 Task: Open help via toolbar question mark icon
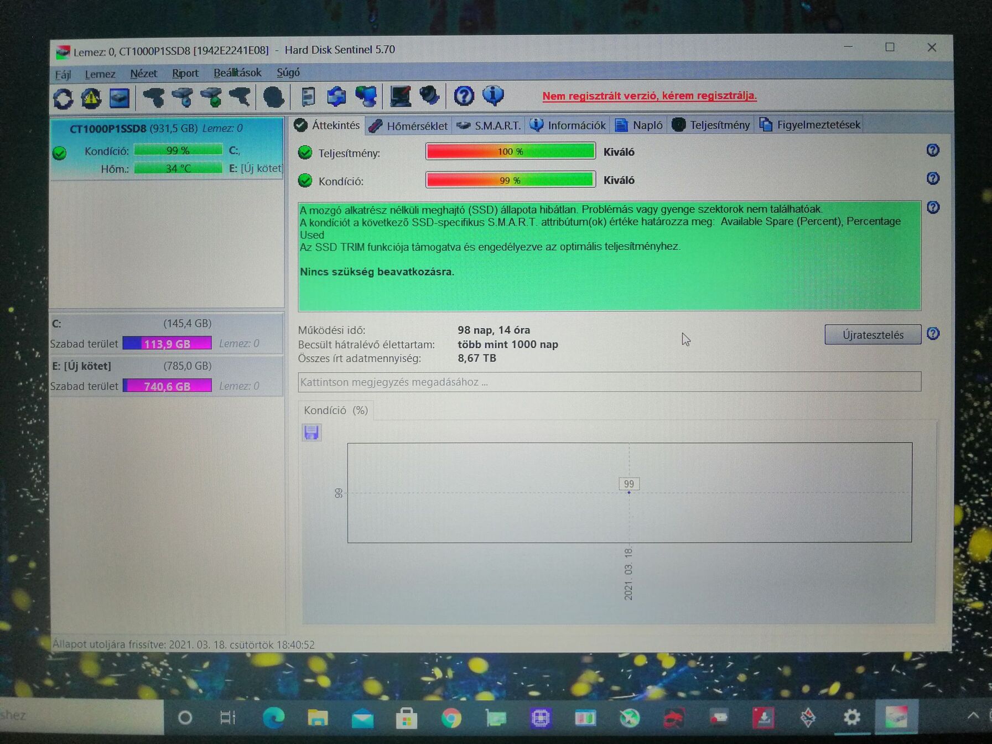coord(464,96)
